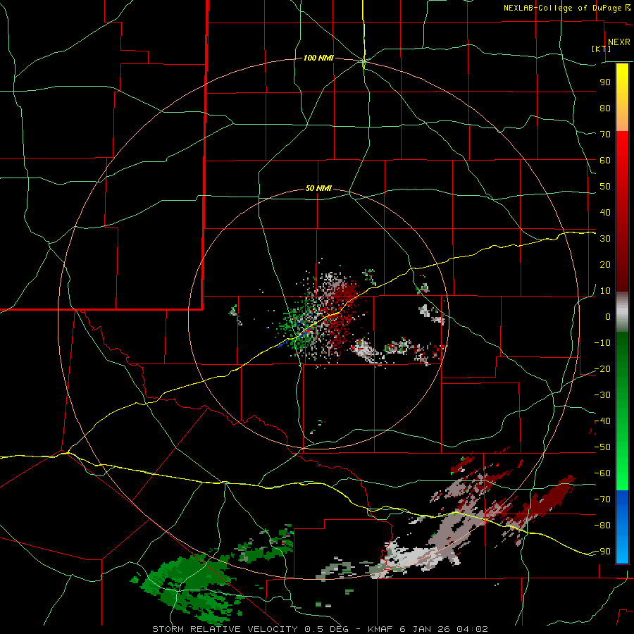
Task: Click the positive 30 scale value
Action: (605, 239)
